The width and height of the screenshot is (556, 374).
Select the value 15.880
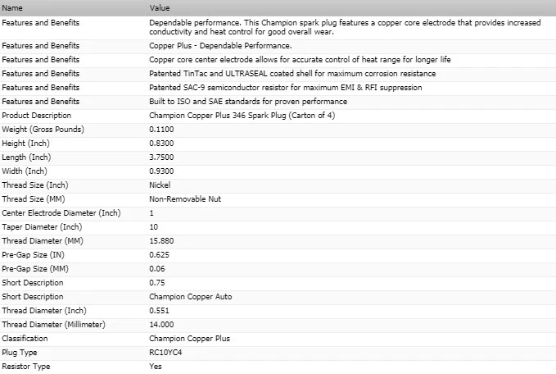[161, 241]
